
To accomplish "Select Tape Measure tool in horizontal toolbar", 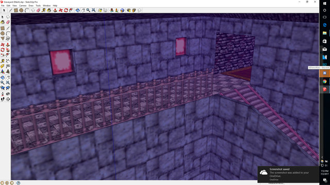I will tap(43, 10).
